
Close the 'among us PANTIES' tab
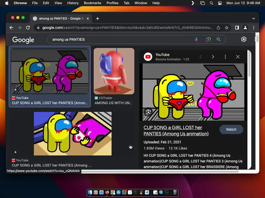pyautogui.click(x=88, y=19)
